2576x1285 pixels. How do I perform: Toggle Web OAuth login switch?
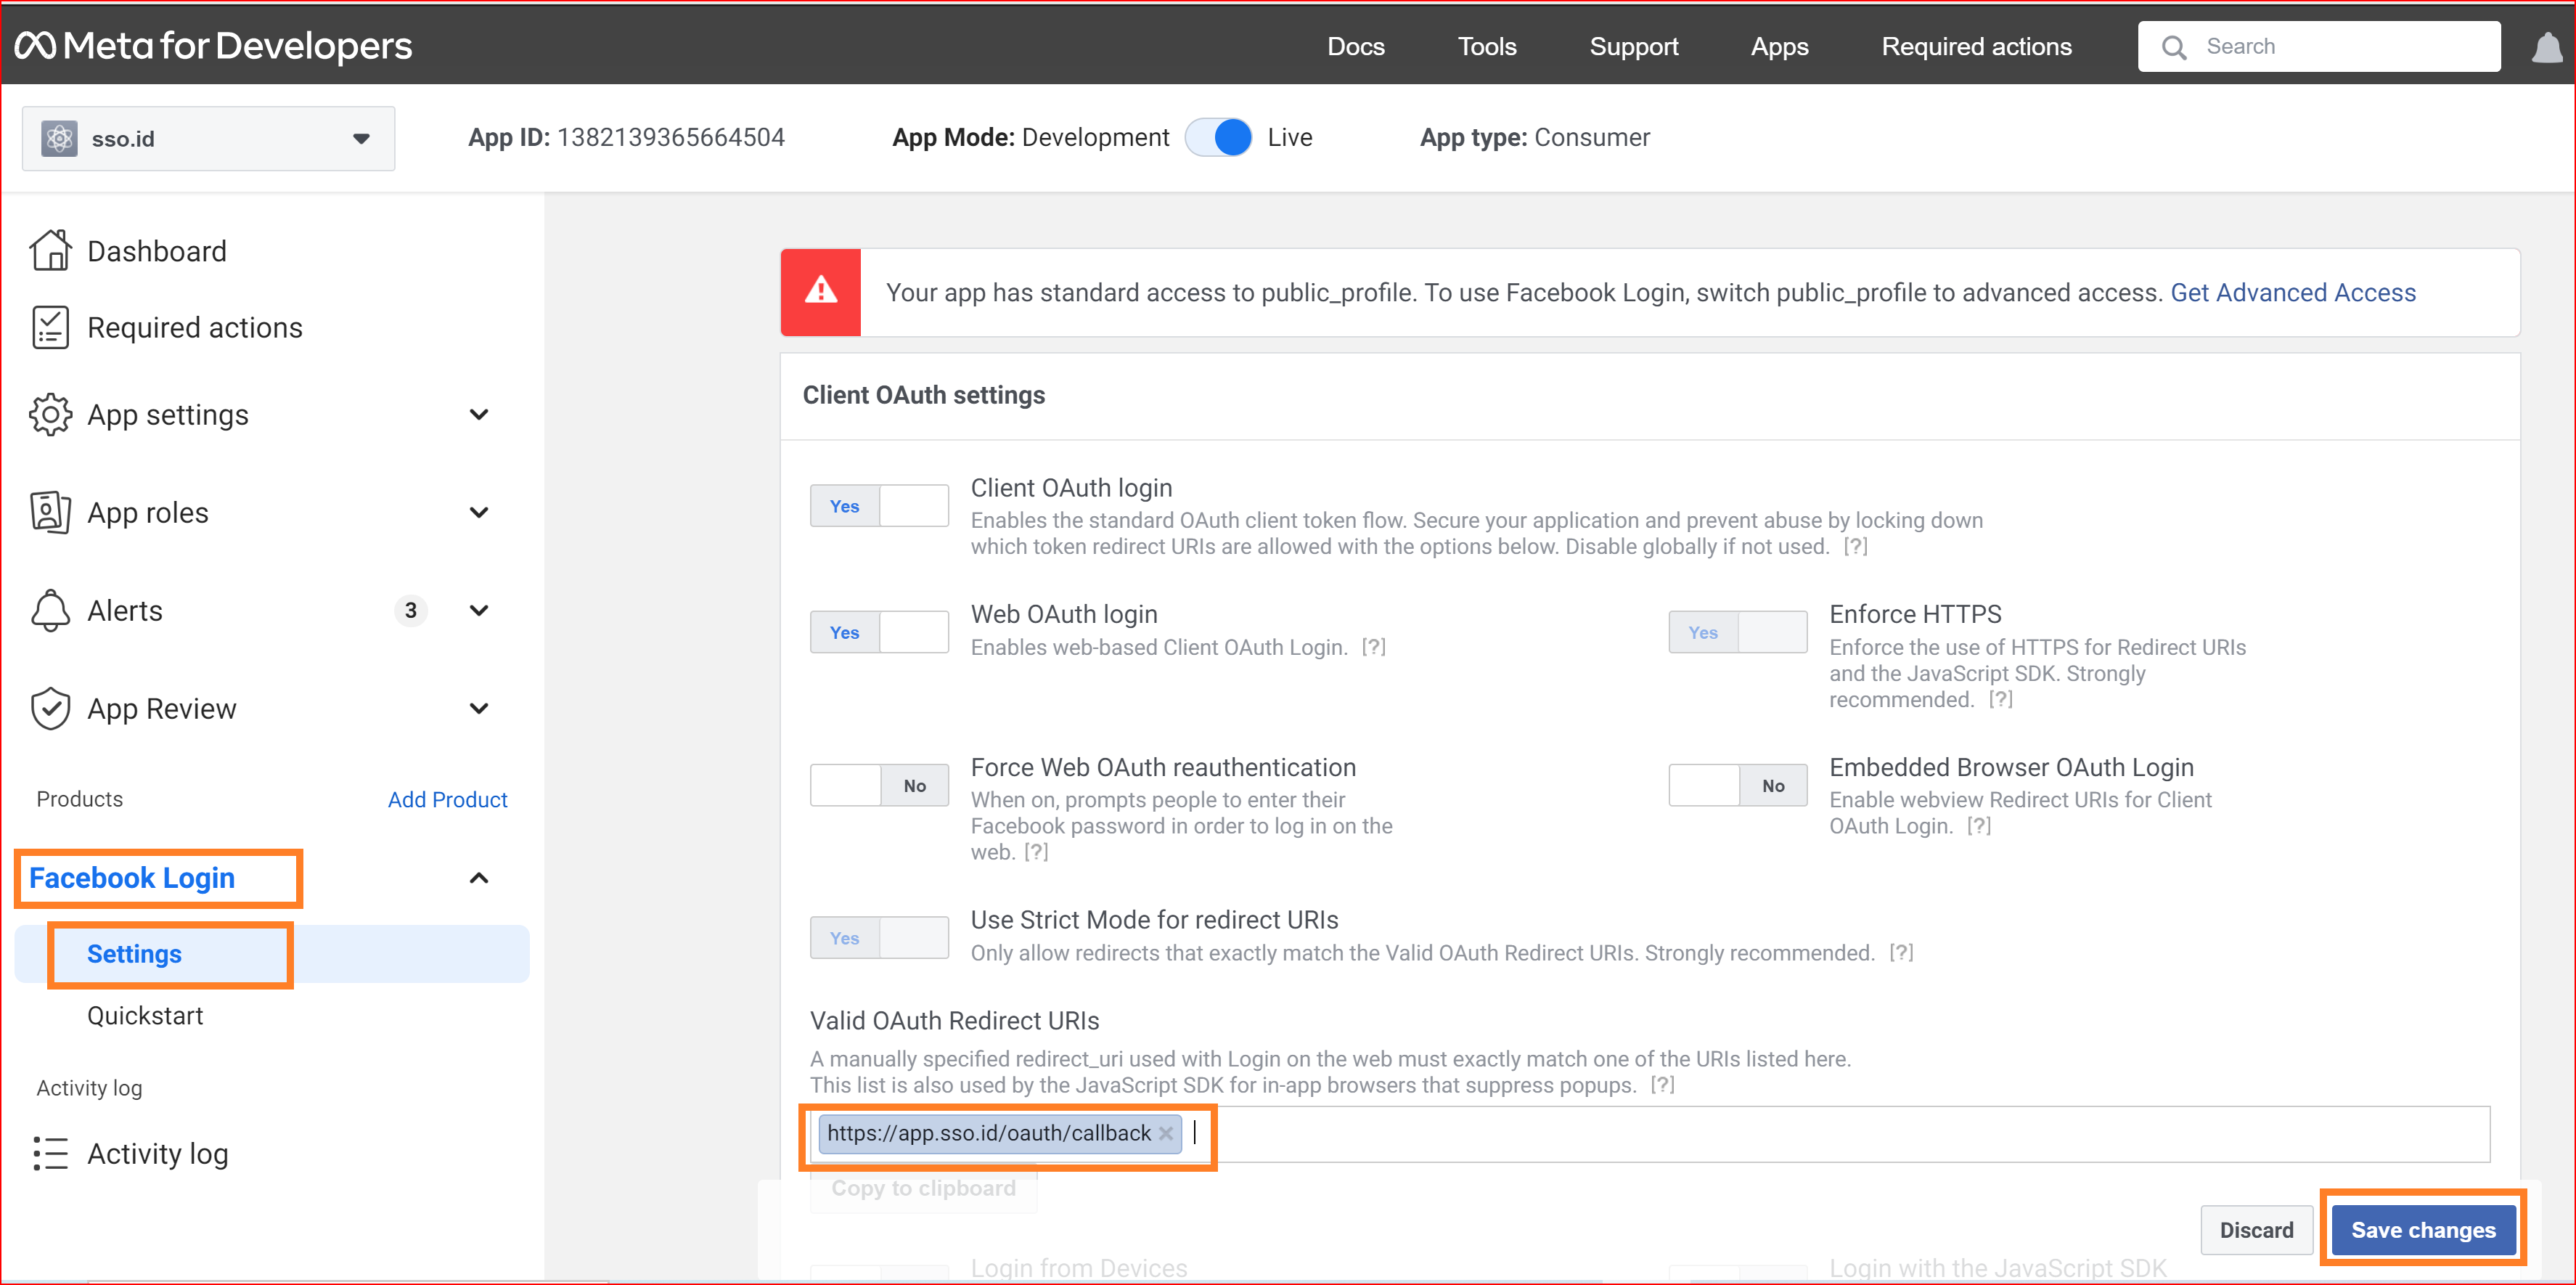point(879,632)
